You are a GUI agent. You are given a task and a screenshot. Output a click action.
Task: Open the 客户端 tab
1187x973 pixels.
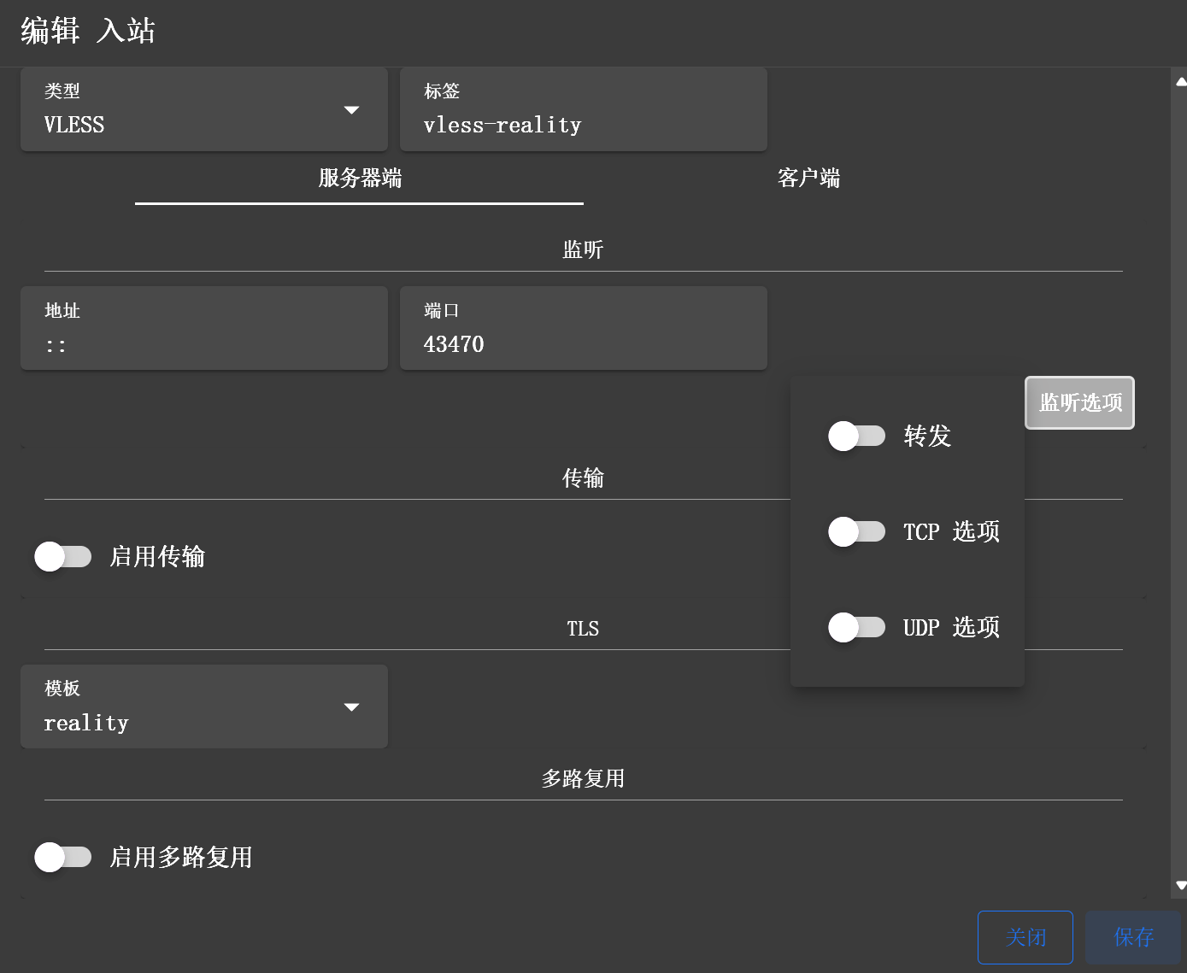(808, 179)
